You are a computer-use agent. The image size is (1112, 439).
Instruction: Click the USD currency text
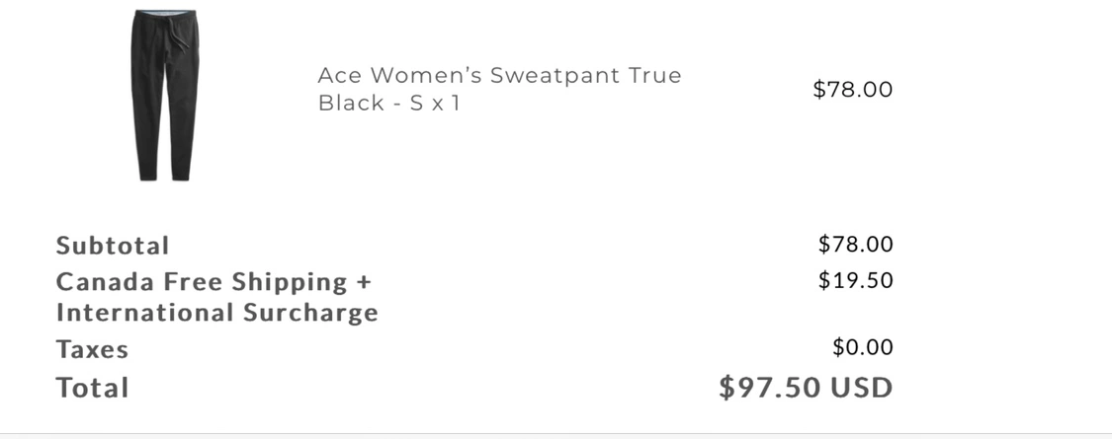pos(862,388)
